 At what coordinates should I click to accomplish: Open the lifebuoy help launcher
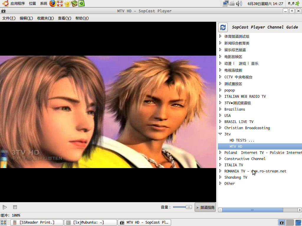click(x=60, y=4)
